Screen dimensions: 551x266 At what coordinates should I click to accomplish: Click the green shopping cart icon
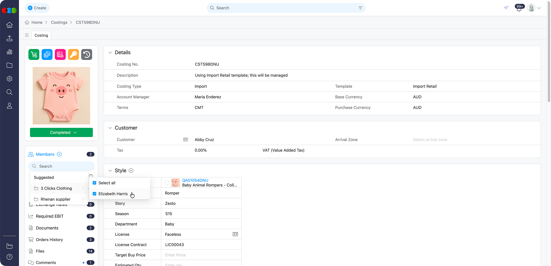click(34, 54)
